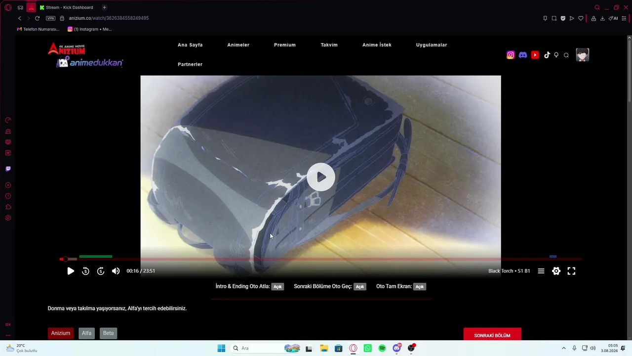Open video player settings gear

[x=556, y=271]
